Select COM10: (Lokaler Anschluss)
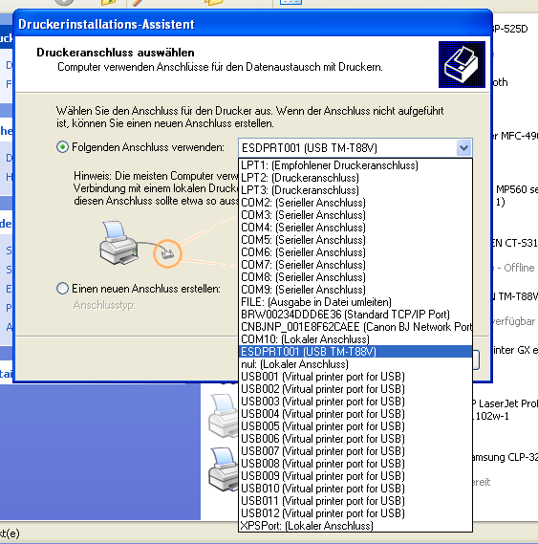This screenshot has height=544, width=538. point(355,339)
